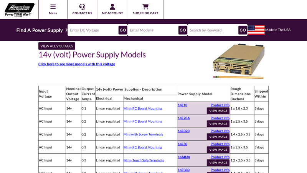The height and width of the screenshot is (173, 307).
Task: Focus the Enter Model # field
Action: [x=153, y=30]
